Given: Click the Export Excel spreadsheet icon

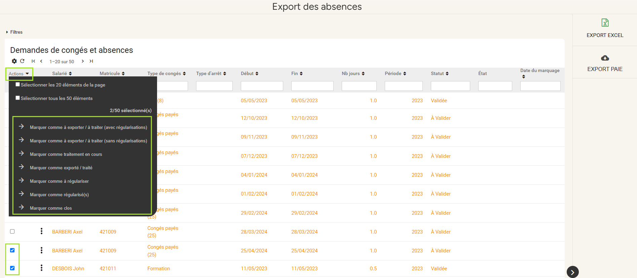Looking at the screenshot, I should pyautogui.click(x=605, y=23).
